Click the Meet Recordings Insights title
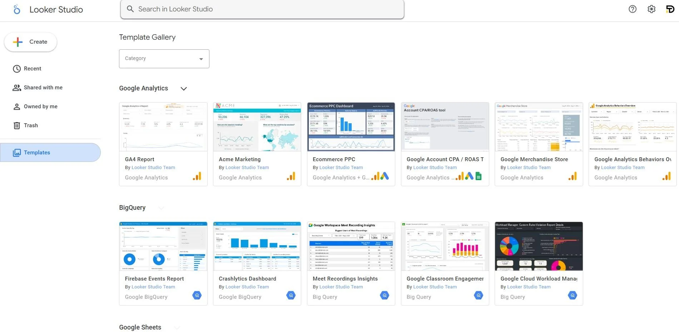The width and height of the screenshot is (679, 332). 345,279
